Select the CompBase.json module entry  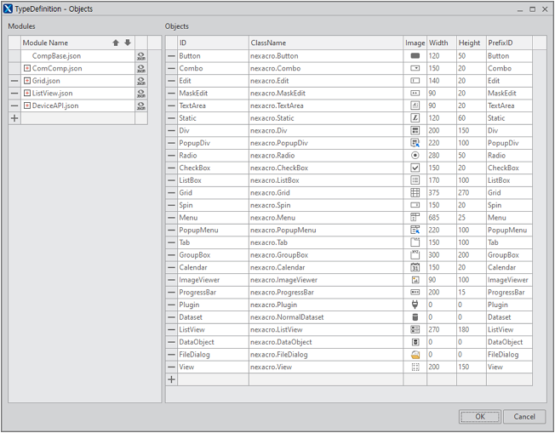pyautogui.click(x=57, y=56)
